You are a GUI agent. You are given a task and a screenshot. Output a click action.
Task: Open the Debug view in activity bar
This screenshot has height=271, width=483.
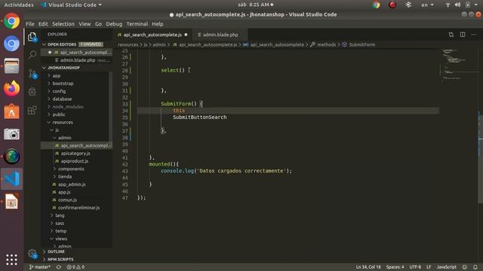pyautogui.click(x=32, y=92)
